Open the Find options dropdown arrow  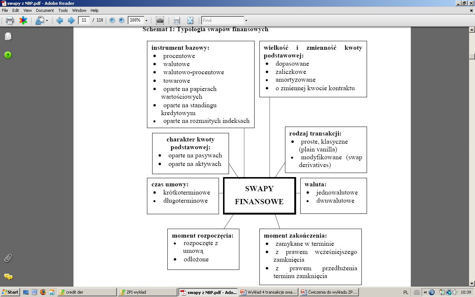point(246,21)
